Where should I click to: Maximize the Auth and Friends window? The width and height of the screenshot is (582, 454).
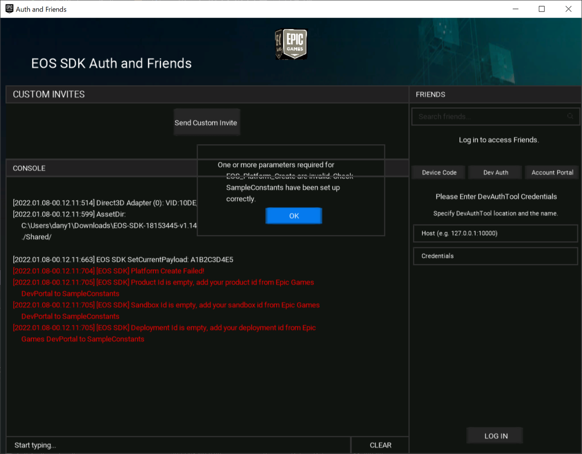(542, 9)
